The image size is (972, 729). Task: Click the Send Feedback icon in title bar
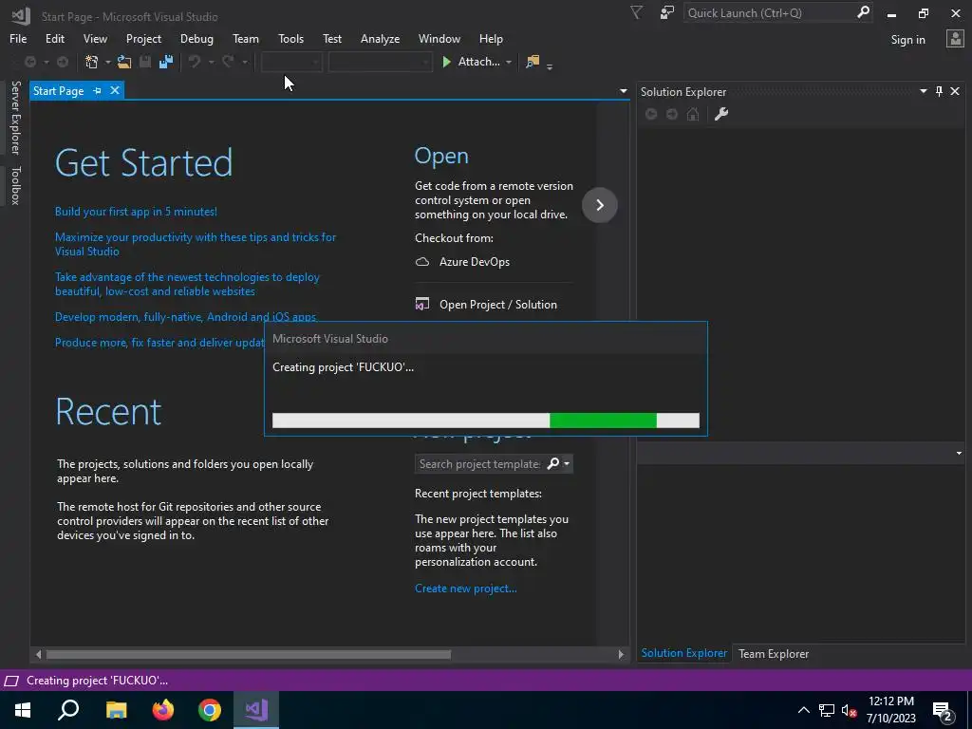pos(667,13)
